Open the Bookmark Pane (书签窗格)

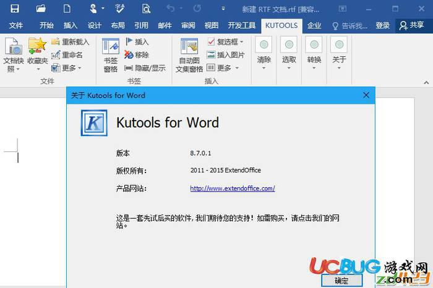click(x=111, y=55)
